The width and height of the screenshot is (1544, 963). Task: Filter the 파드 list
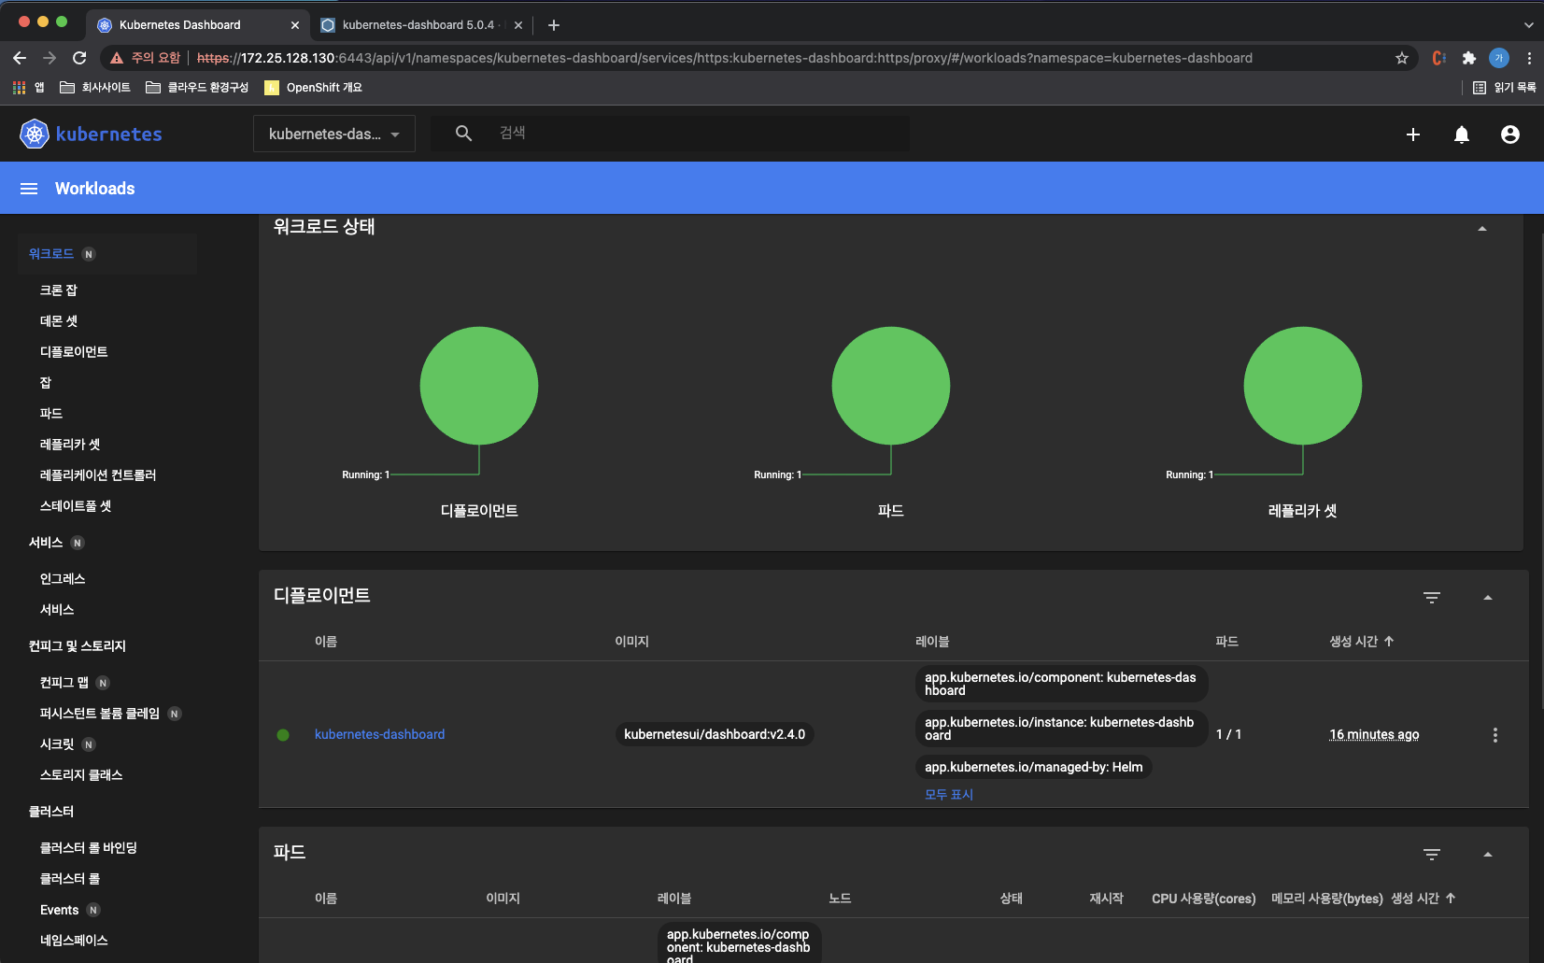(x=1432, y=855)
